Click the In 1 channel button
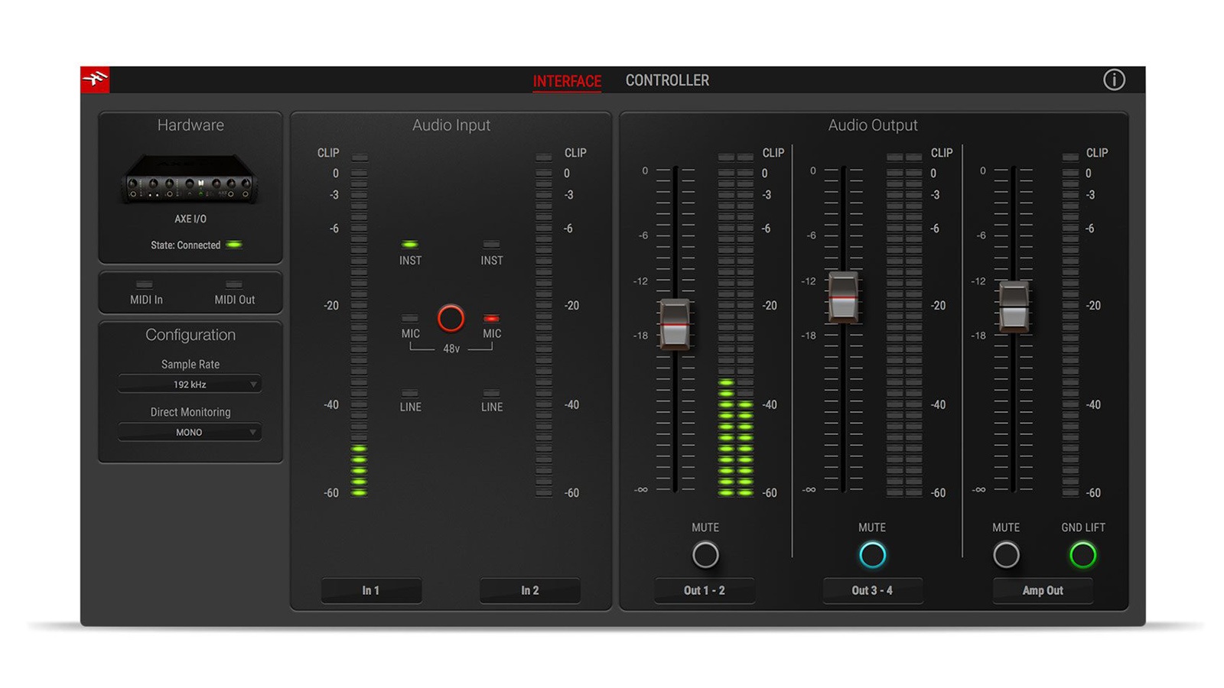 pyautogui.click(x=372, y=590)
